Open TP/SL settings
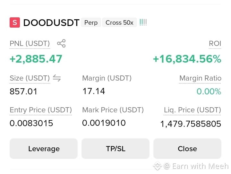231x174 pixels. (116, 149)
